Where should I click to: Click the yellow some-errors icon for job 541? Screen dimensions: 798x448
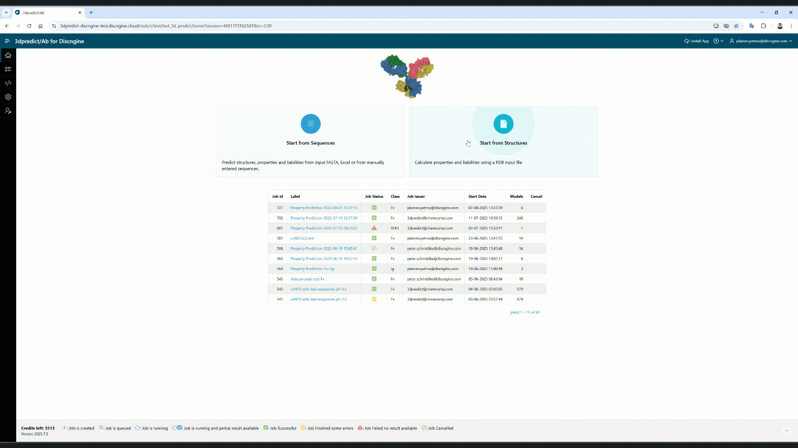tap(374, 299)
